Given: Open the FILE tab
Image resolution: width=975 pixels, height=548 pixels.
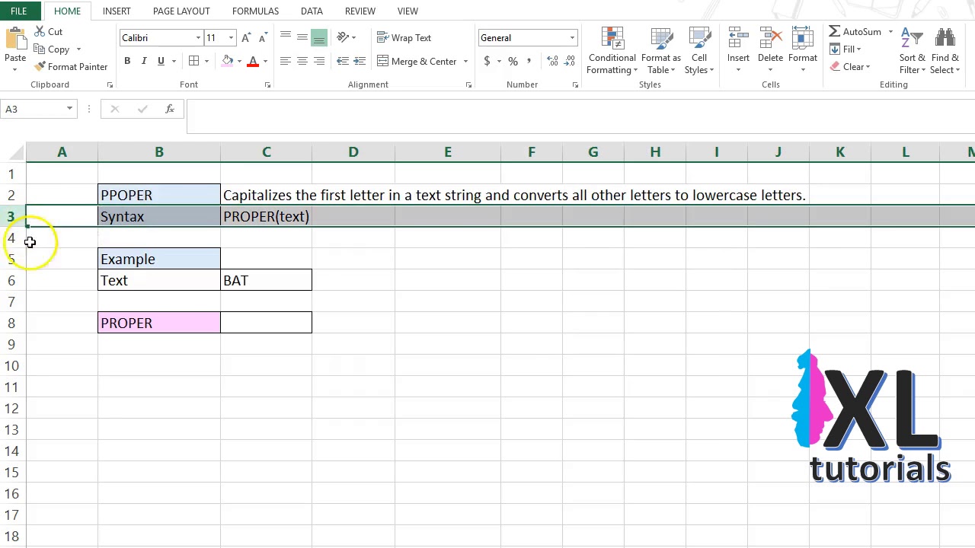Looking at the screenshot, I should pos(18,11).
